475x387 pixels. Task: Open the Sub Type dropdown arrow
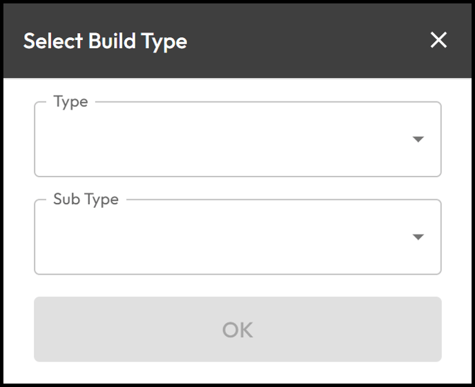(418, 237)
